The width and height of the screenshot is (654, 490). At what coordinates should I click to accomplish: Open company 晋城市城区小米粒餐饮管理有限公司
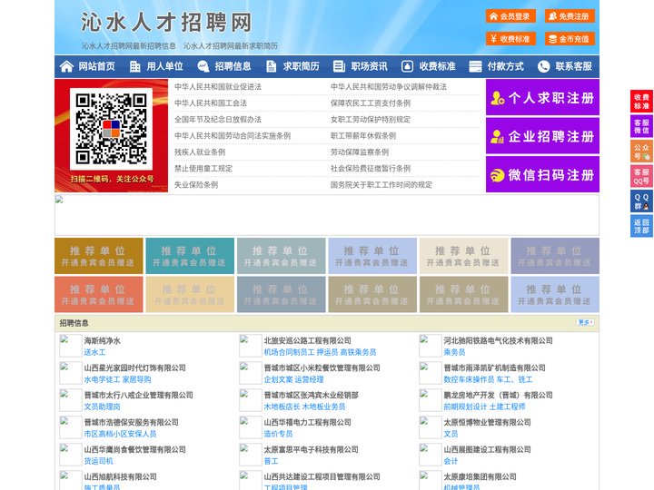(x=322, y=367)
